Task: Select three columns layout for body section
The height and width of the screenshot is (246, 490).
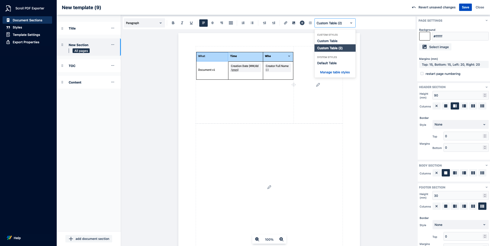Action: coord(482,173)
